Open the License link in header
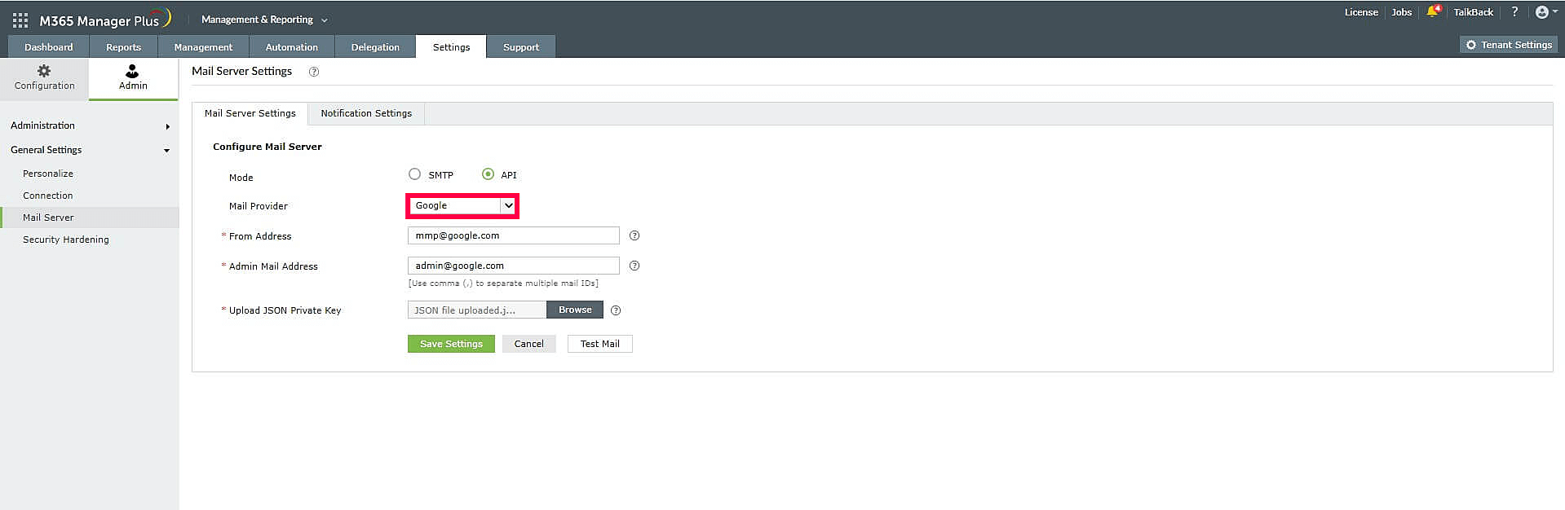Image resolution: width=1565 pixels, height=510 pixels. [x=1361, y=12]
